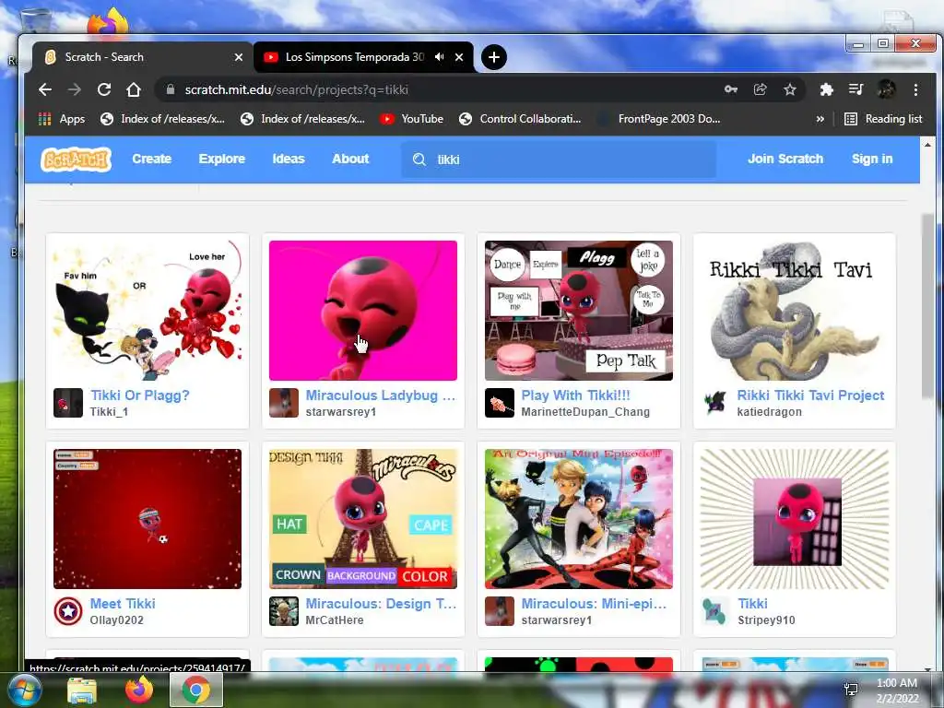Open the Chrome profile avatar
Screen dimensions: 944x708
click(x=886, y=89)
